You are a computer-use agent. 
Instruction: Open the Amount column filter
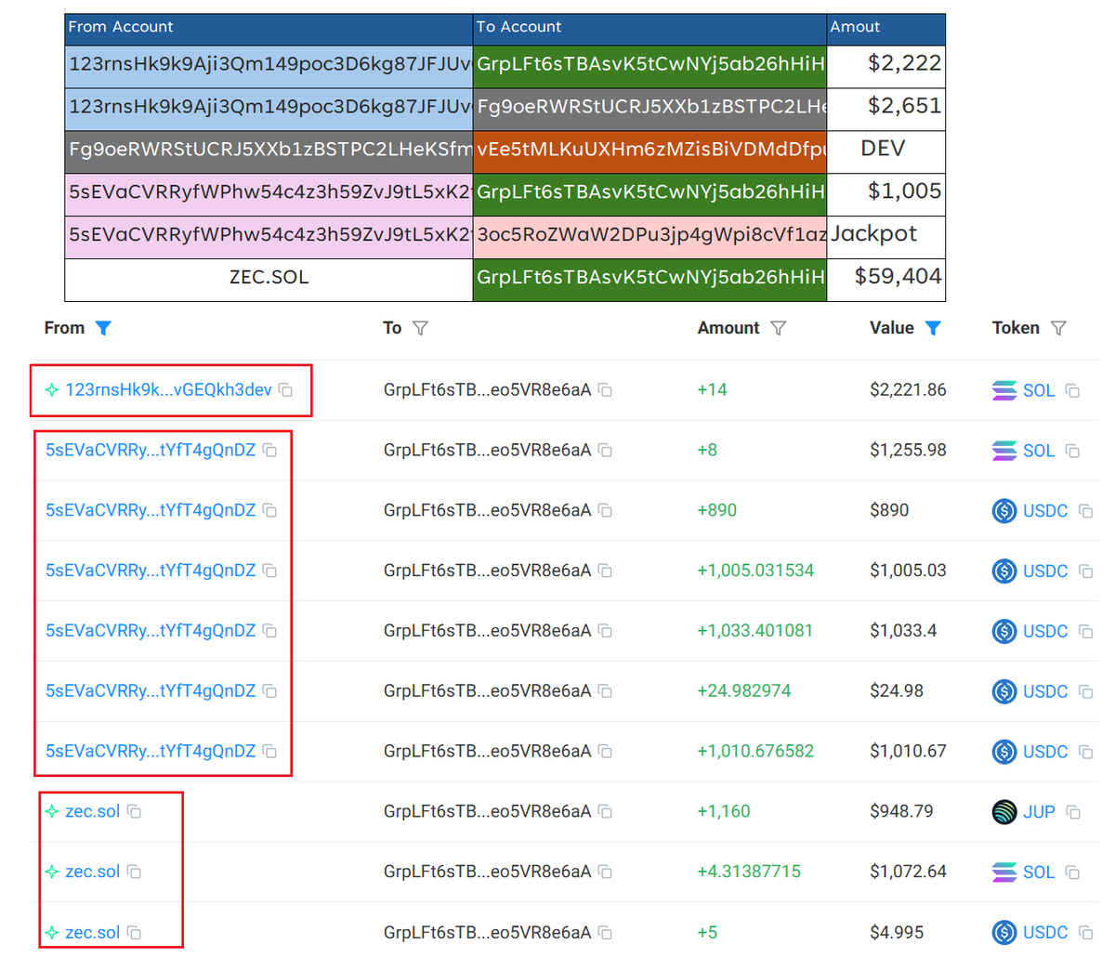coord(779,328)
